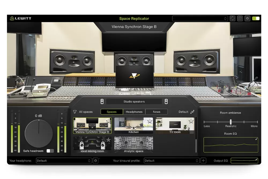
Task: Click the More label under Room ambience
Action: tap(254, 126)
